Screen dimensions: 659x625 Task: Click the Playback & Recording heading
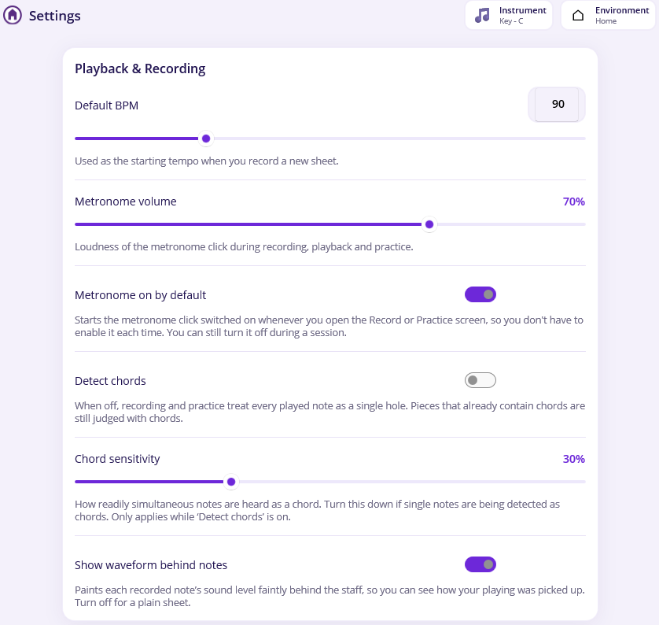(140, 68)
